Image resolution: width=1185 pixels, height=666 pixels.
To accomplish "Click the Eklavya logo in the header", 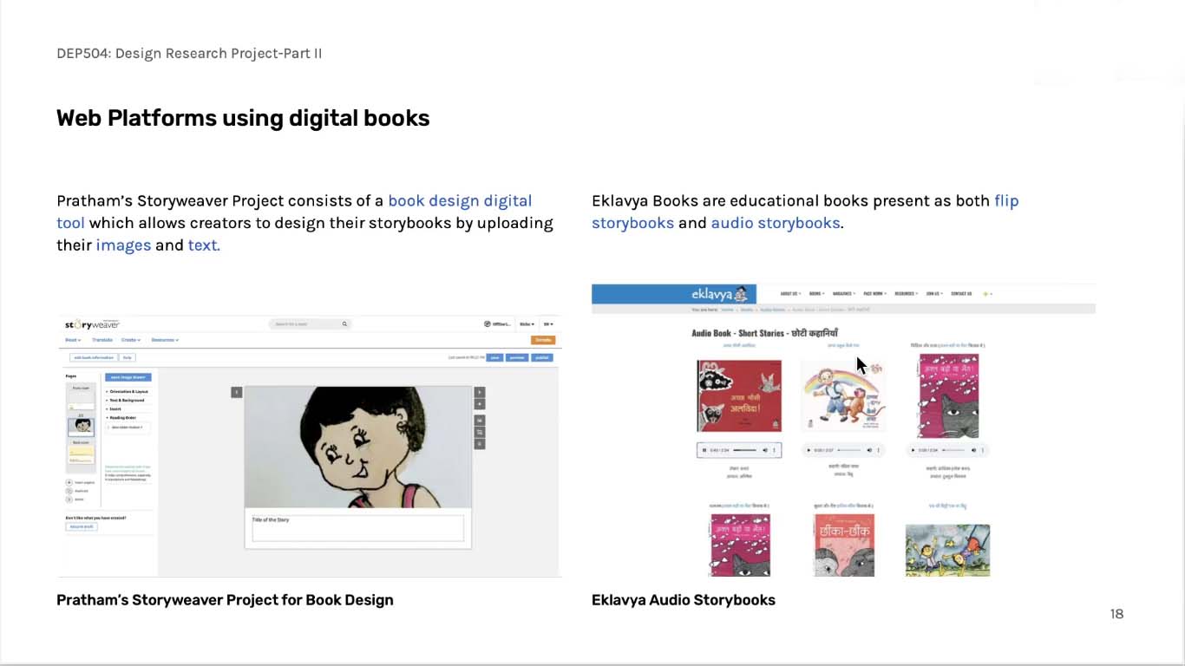I will tap(718, 294).
